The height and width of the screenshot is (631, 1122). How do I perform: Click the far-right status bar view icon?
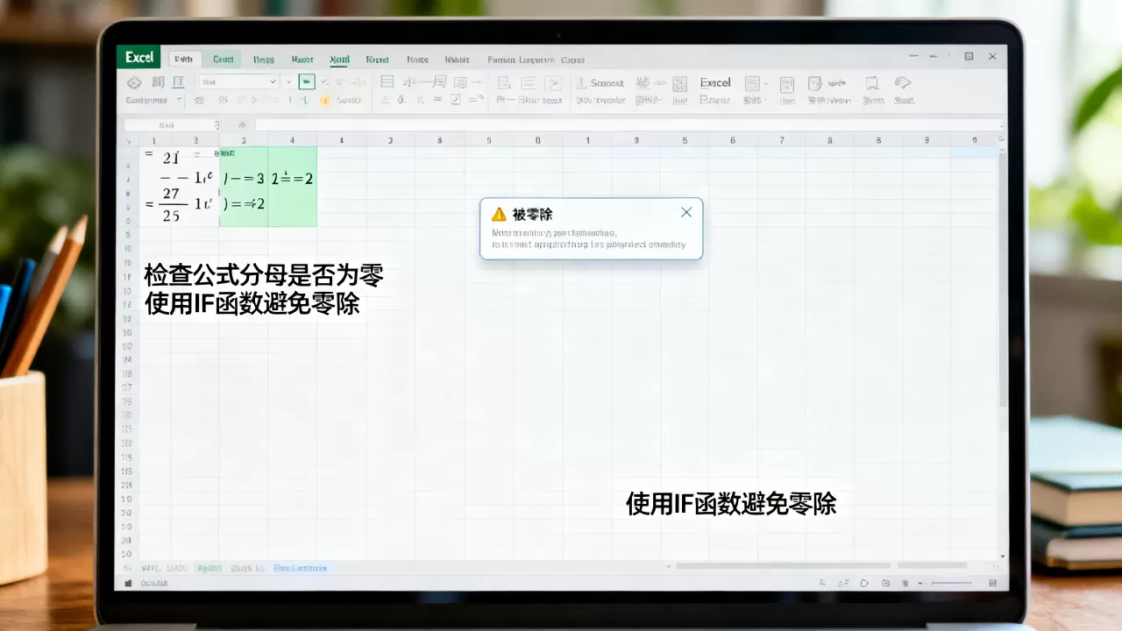pyautogui.click(x=992, y=583)
